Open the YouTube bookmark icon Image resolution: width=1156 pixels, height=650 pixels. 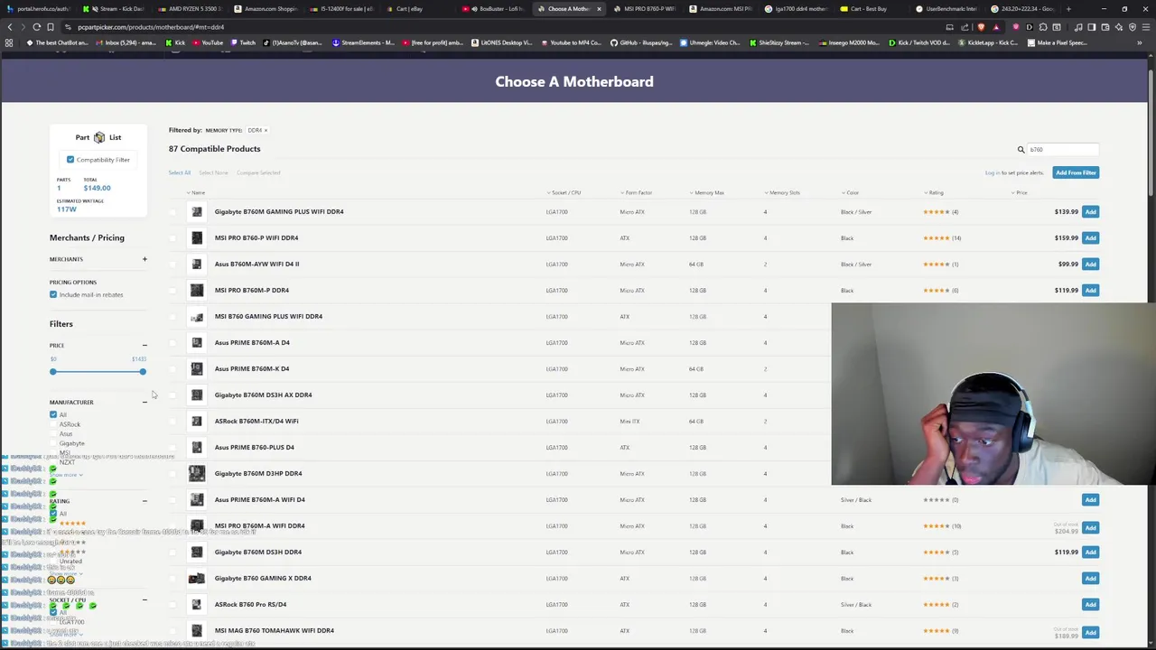pos(196,42)
